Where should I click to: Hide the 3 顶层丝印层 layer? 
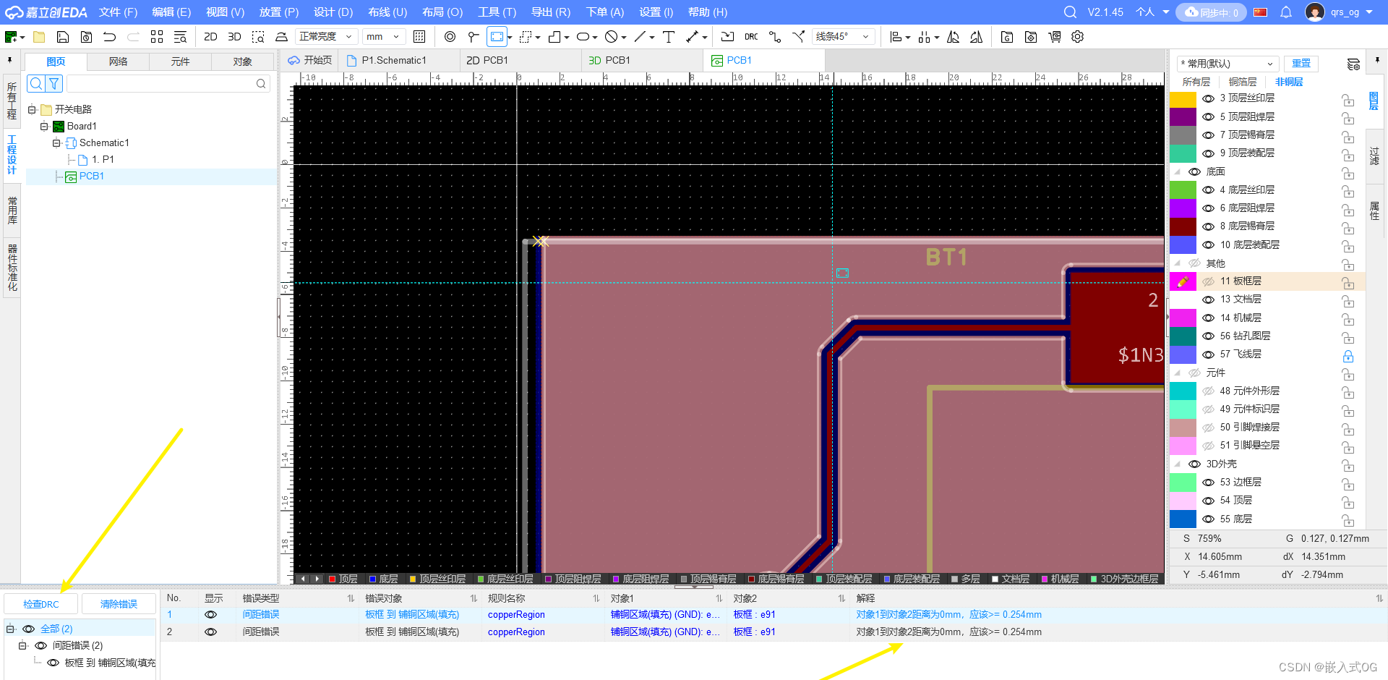1208,98
